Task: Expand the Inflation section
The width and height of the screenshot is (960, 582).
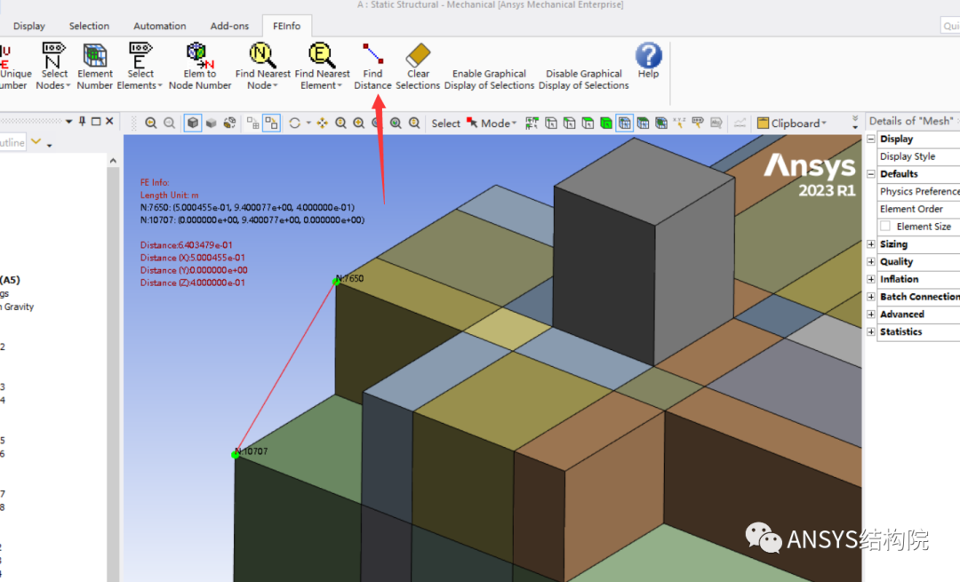Action: (x=870, y=279)
